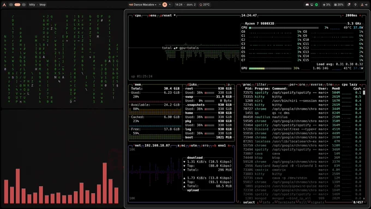
Task: Open process filter input
Action: click(260, 85)
